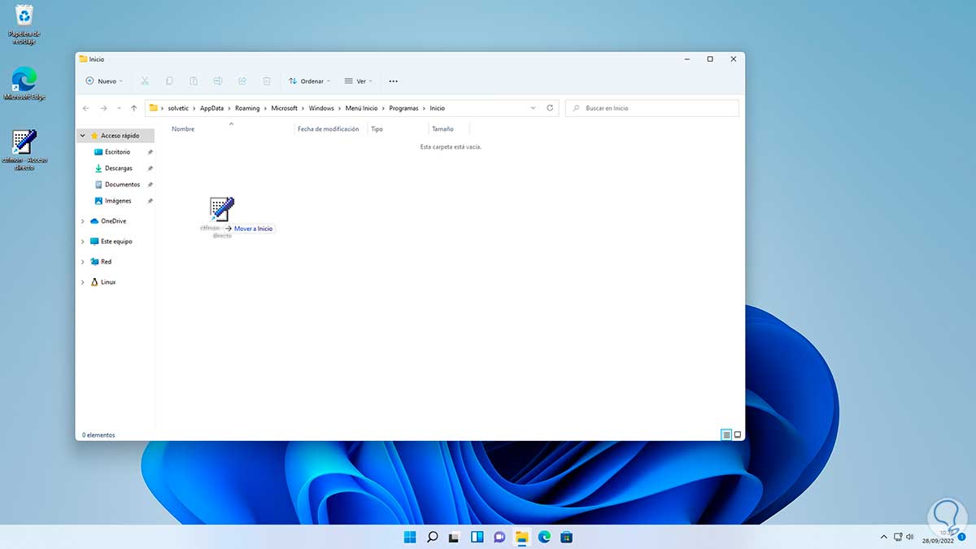Viewport: 976px width, 549px height.
Task: Click the Copy icon in toolbar
Action: pos(169,81)
